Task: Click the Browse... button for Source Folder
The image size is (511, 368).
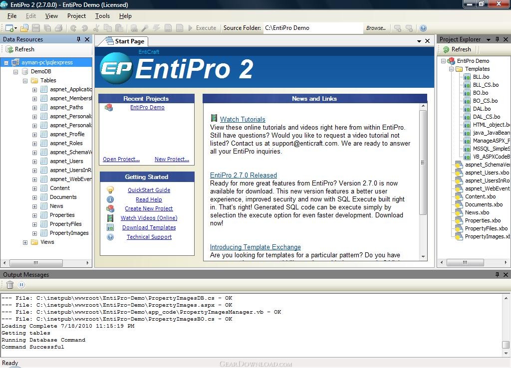Action: (376, 28)
